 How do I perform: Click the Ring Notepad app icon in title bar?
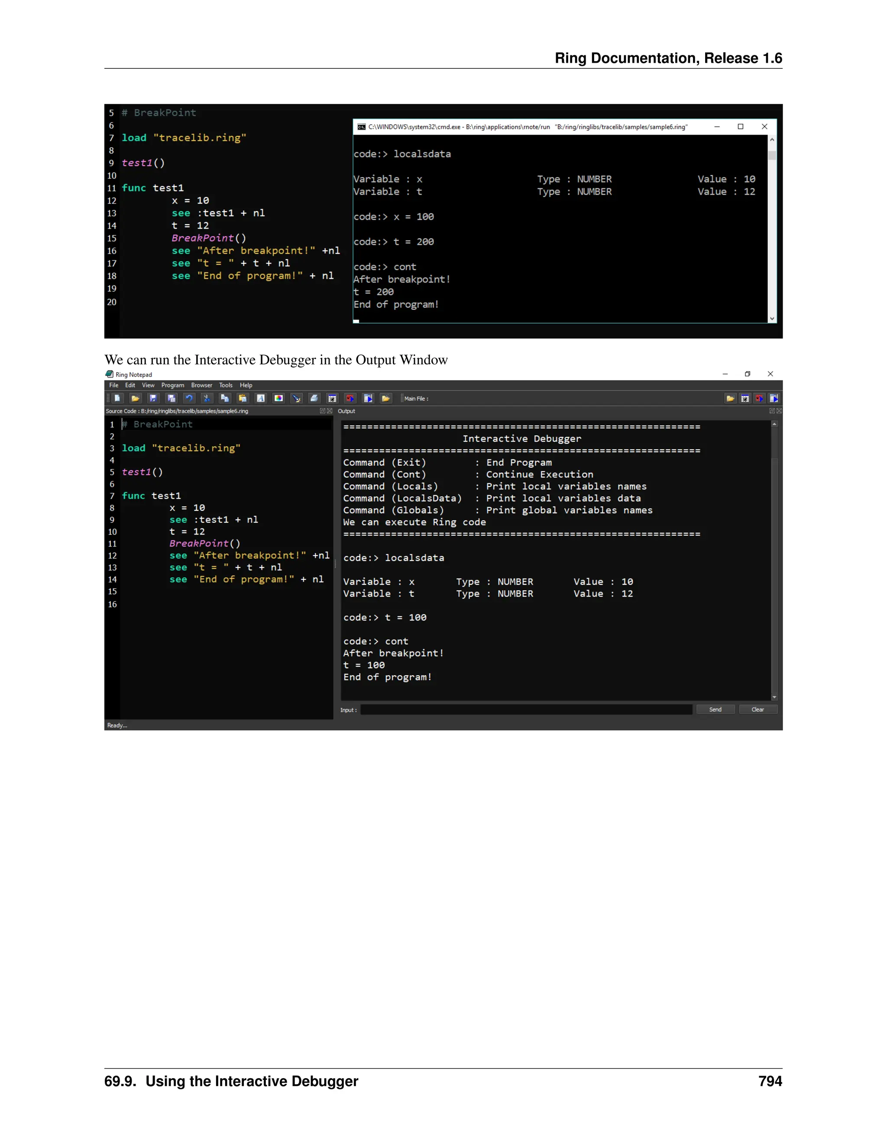(x=109, y=374)
